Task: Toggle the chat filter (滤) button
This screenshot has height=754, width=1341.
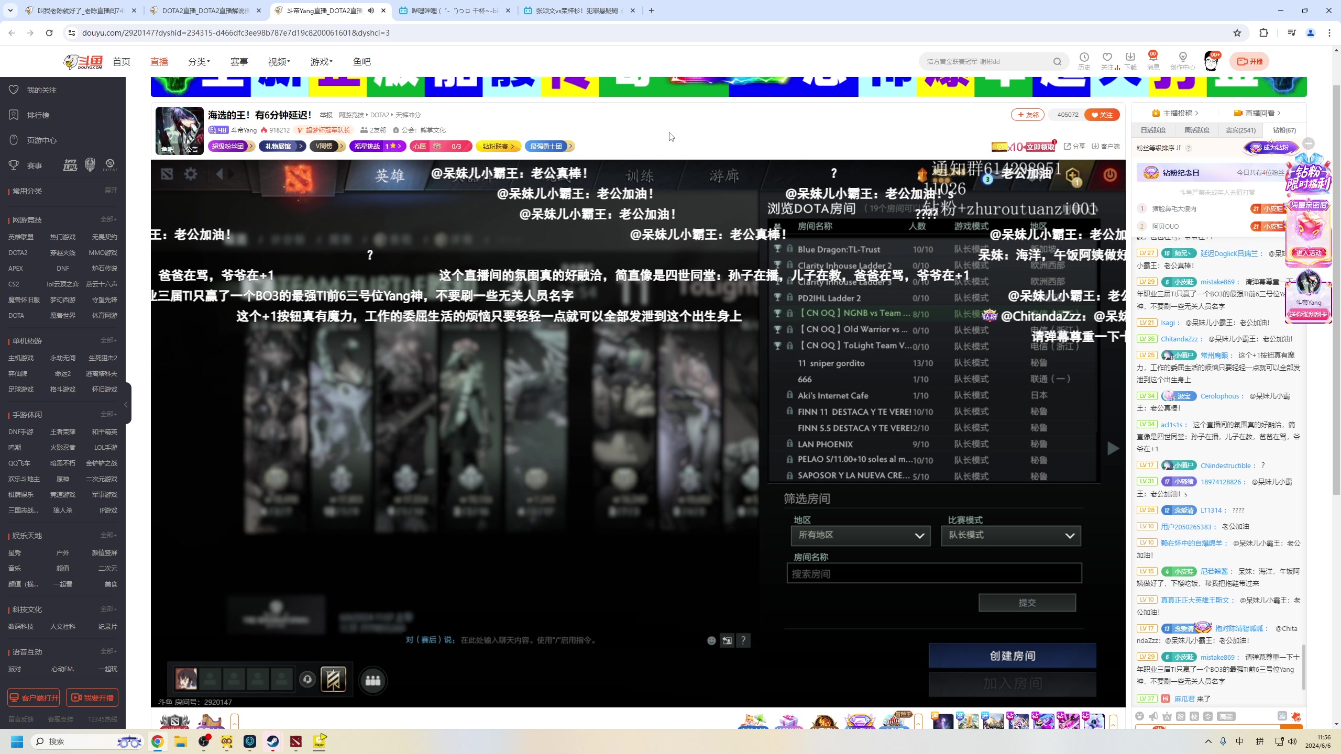Action: (1282, 716)
